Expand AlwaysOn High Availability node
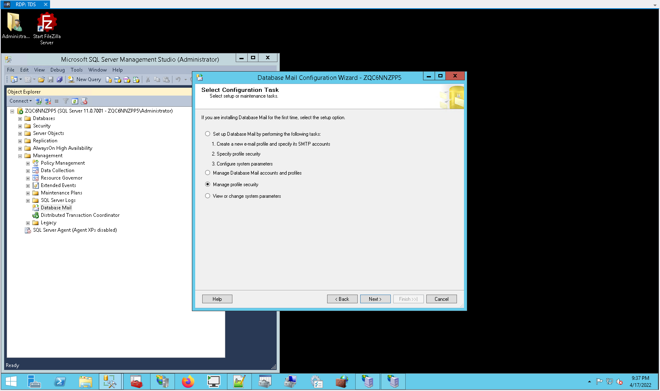The height and width of the screenshot is (391, 660). click(20, 149)
